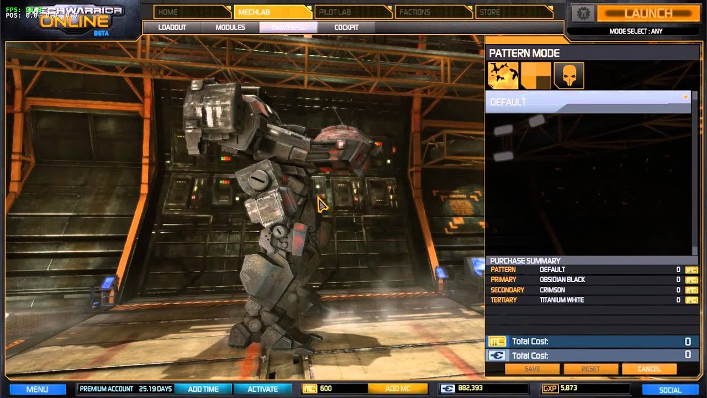This screenshot has width=707, height=398.
Task: Click the 882,393 C-Bills balance
Action: click(470, 389)
